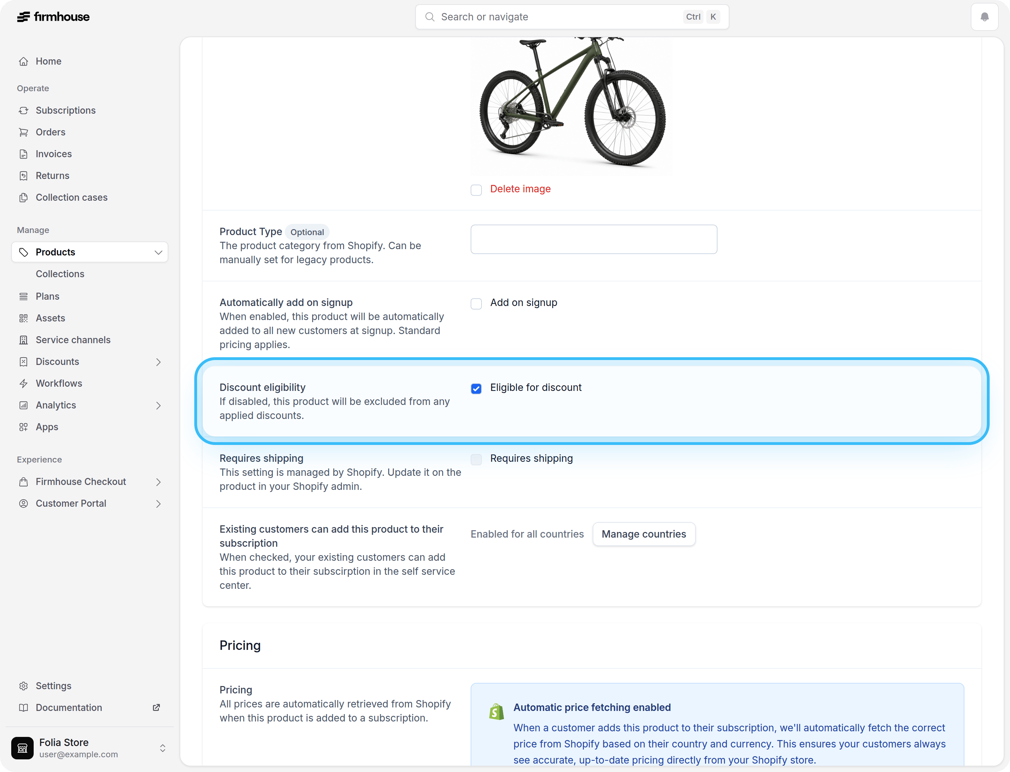
Task: Click the Firmhouse Checkout bag icon
Action: 23,481
